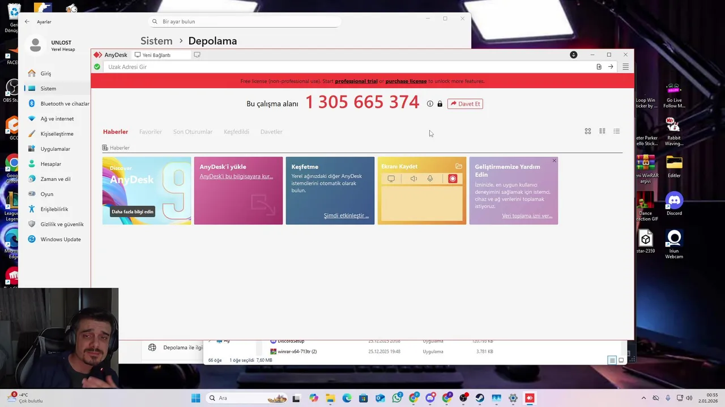Open the professional trial link
Image resolution: width=725 pixels, height=407 pixels.
356,81
